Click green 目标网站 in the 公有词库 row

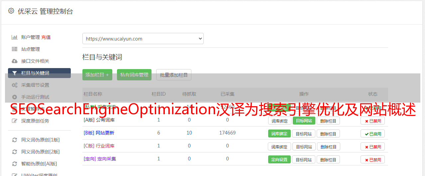point(304,121)
